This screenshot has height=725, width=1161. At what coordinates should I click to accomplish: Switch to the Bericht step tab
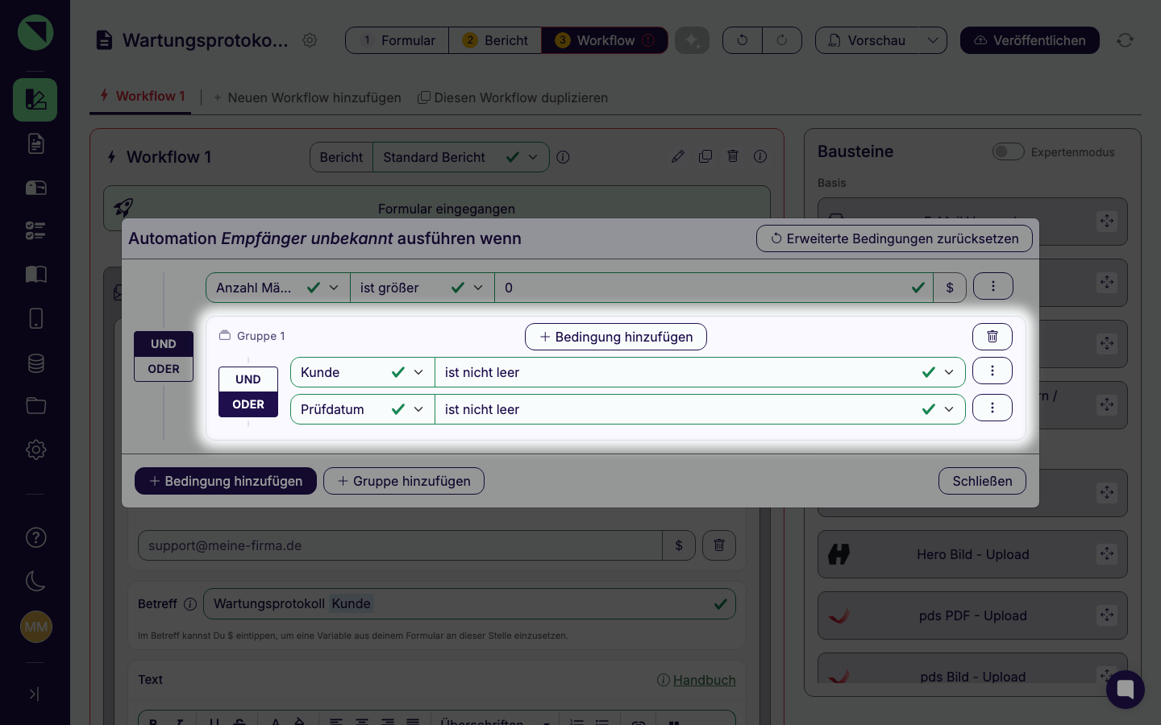[495, 40]
